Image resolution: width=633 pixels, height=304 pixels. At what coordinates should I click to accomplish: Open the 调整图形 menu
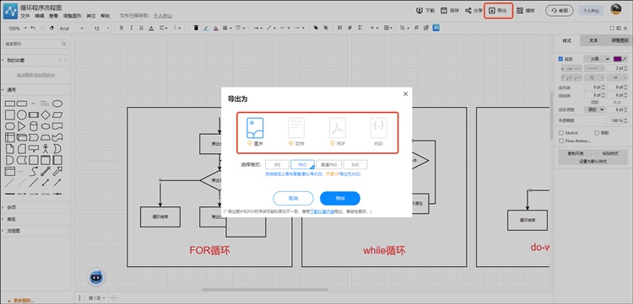tap(72, 16)
